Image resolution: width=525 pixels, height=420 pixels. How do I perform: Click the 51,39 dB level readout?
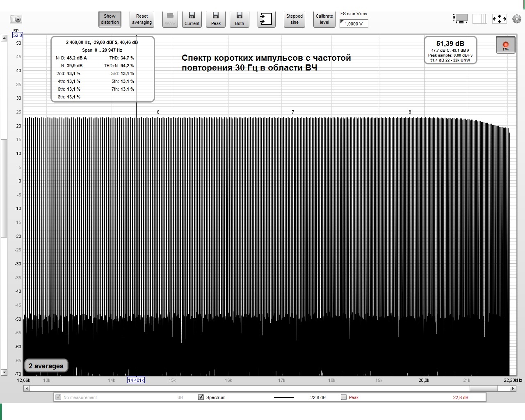point(450,43)
